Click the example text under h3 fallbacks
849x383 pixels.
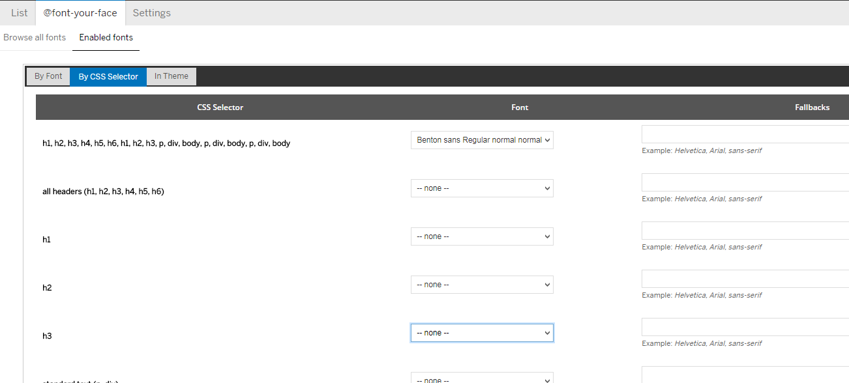(x=702, y=343)
